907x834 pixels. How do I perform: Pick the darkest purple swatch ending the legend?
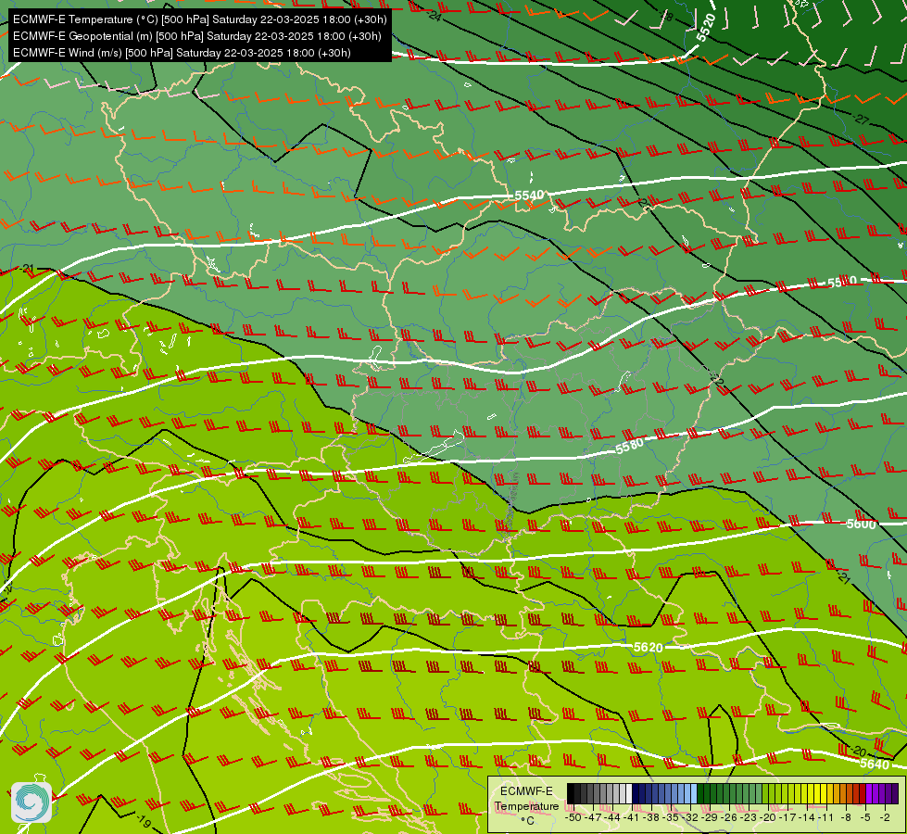pos(895,793)
